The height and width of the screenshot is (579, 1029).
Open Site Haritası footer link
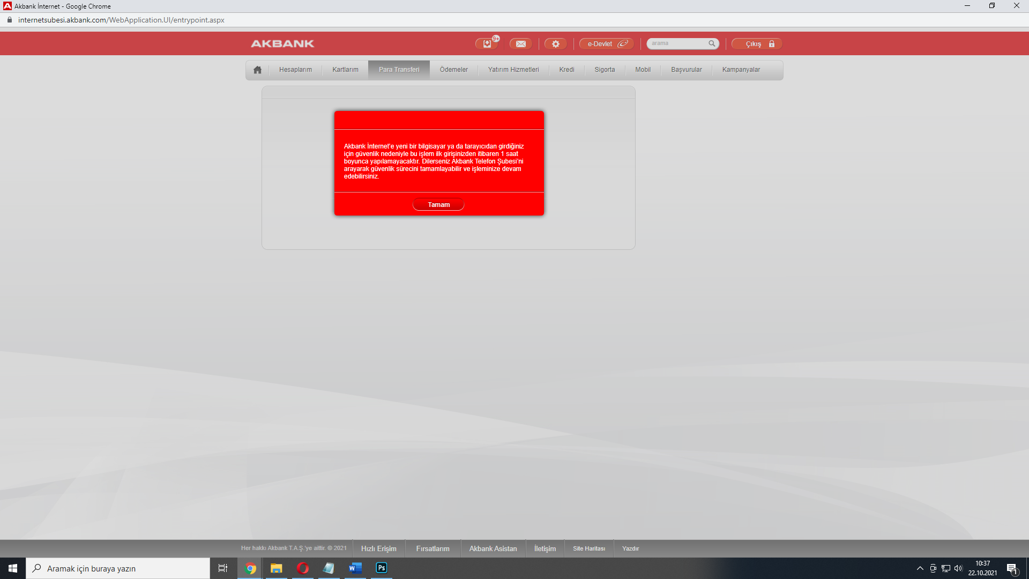coord(589,548)
